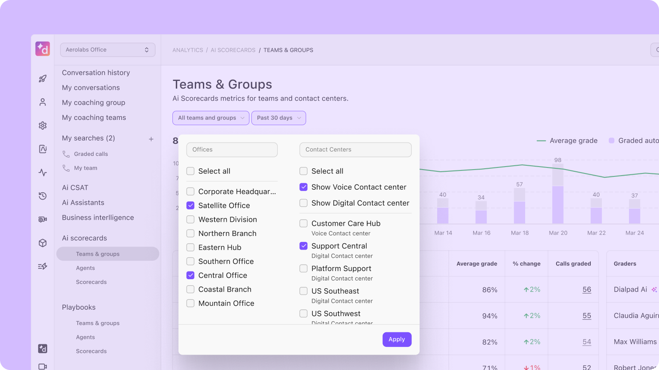
Task: Open the activity pulse icon in sidebar
Action: [42, 172]
